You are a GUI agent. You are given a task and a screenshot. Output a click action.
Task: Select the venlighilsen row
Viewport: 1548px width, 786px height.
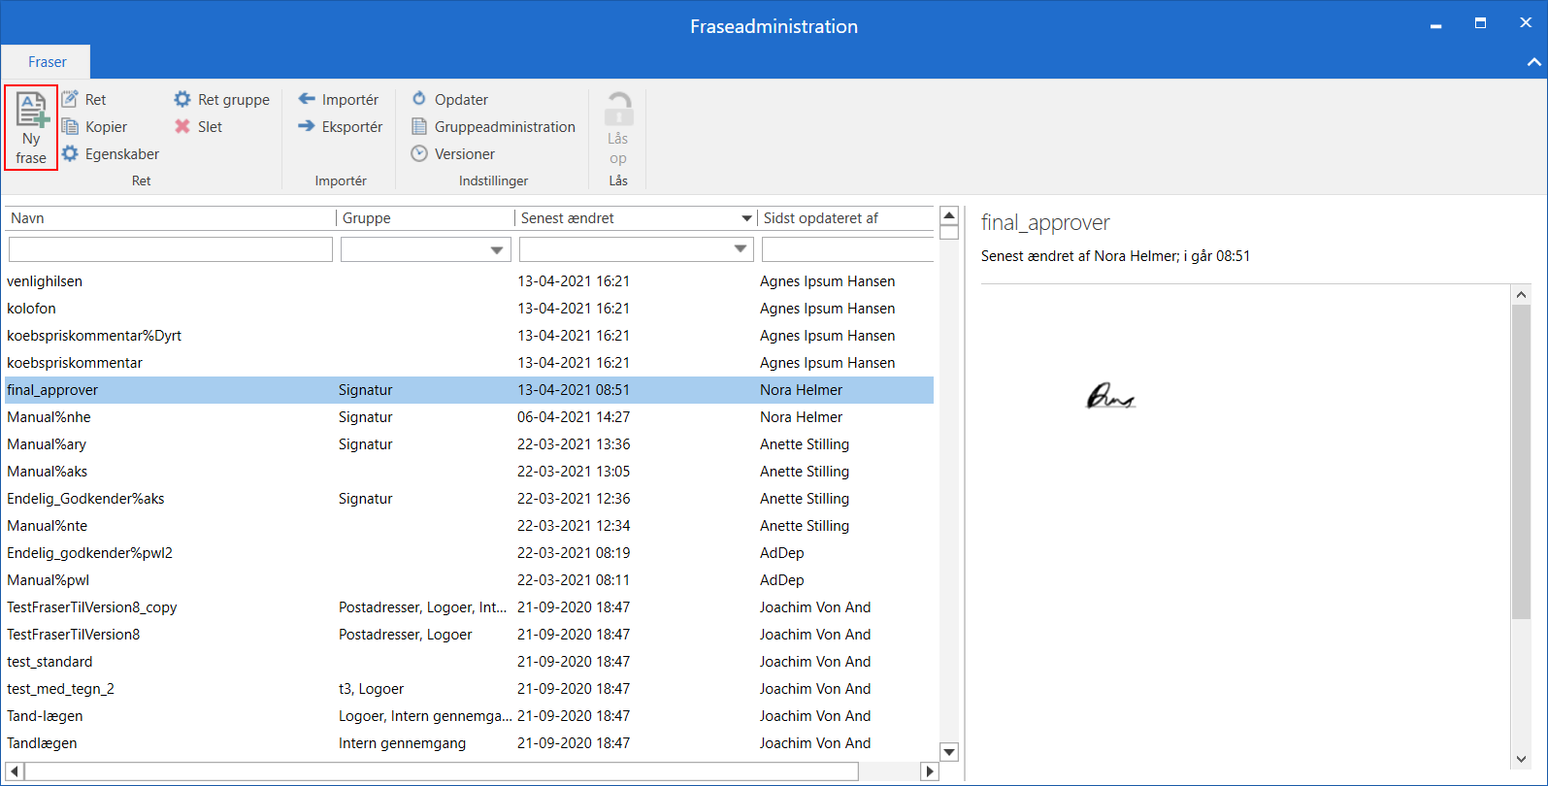(469, 281)
